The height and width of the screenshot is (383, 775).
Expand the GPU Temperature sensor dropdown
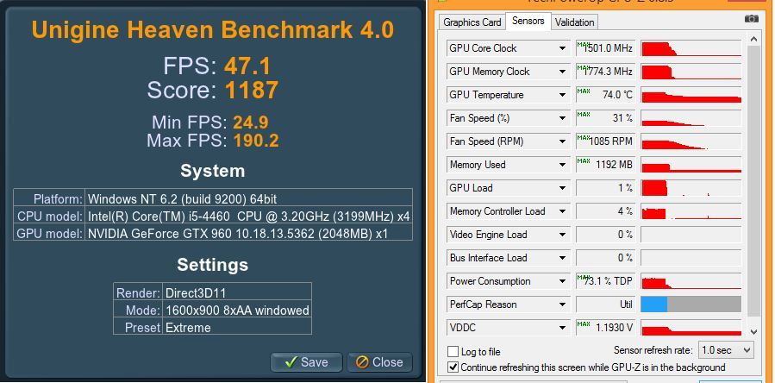[x=562, y=95]
